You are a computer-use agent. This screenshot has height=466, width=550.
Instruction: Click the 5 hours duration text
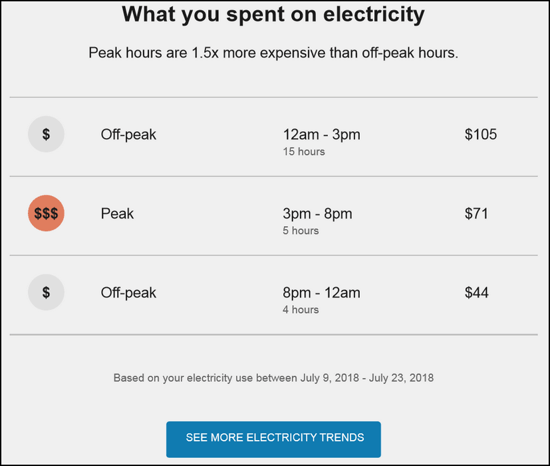click(x=301, y=231)
